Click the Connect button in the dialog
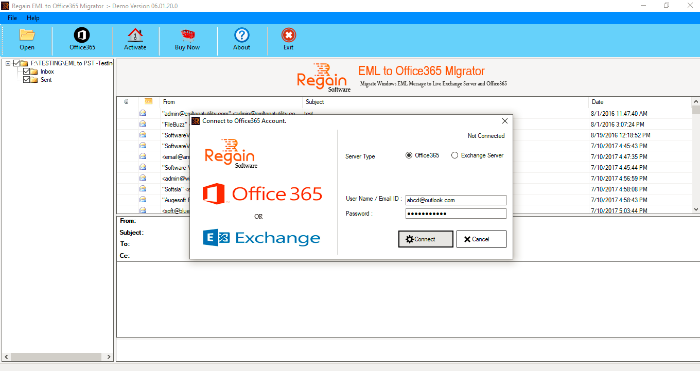 [x=426, y=239]
